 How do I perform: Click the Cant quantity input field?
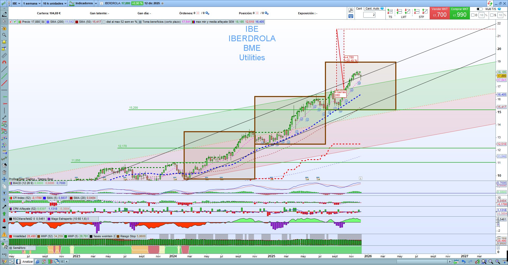(x=369, y=15)
